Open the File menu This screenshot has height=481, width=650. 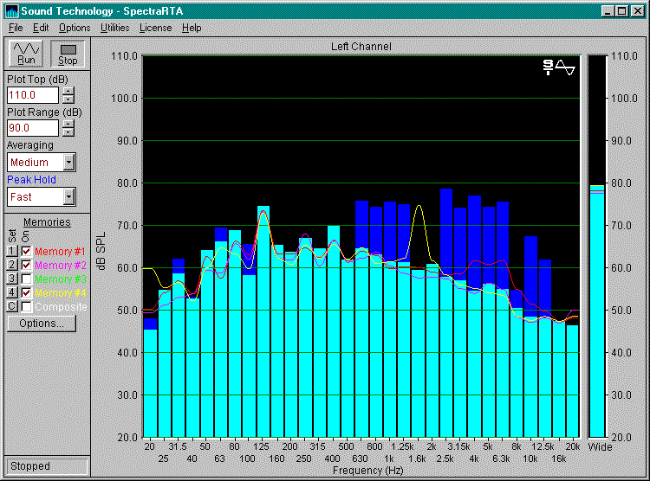(x=16, y=28)
